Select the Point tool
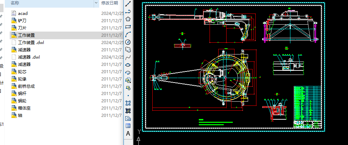The height and width of the screenshot is (145, 348). 128,95
